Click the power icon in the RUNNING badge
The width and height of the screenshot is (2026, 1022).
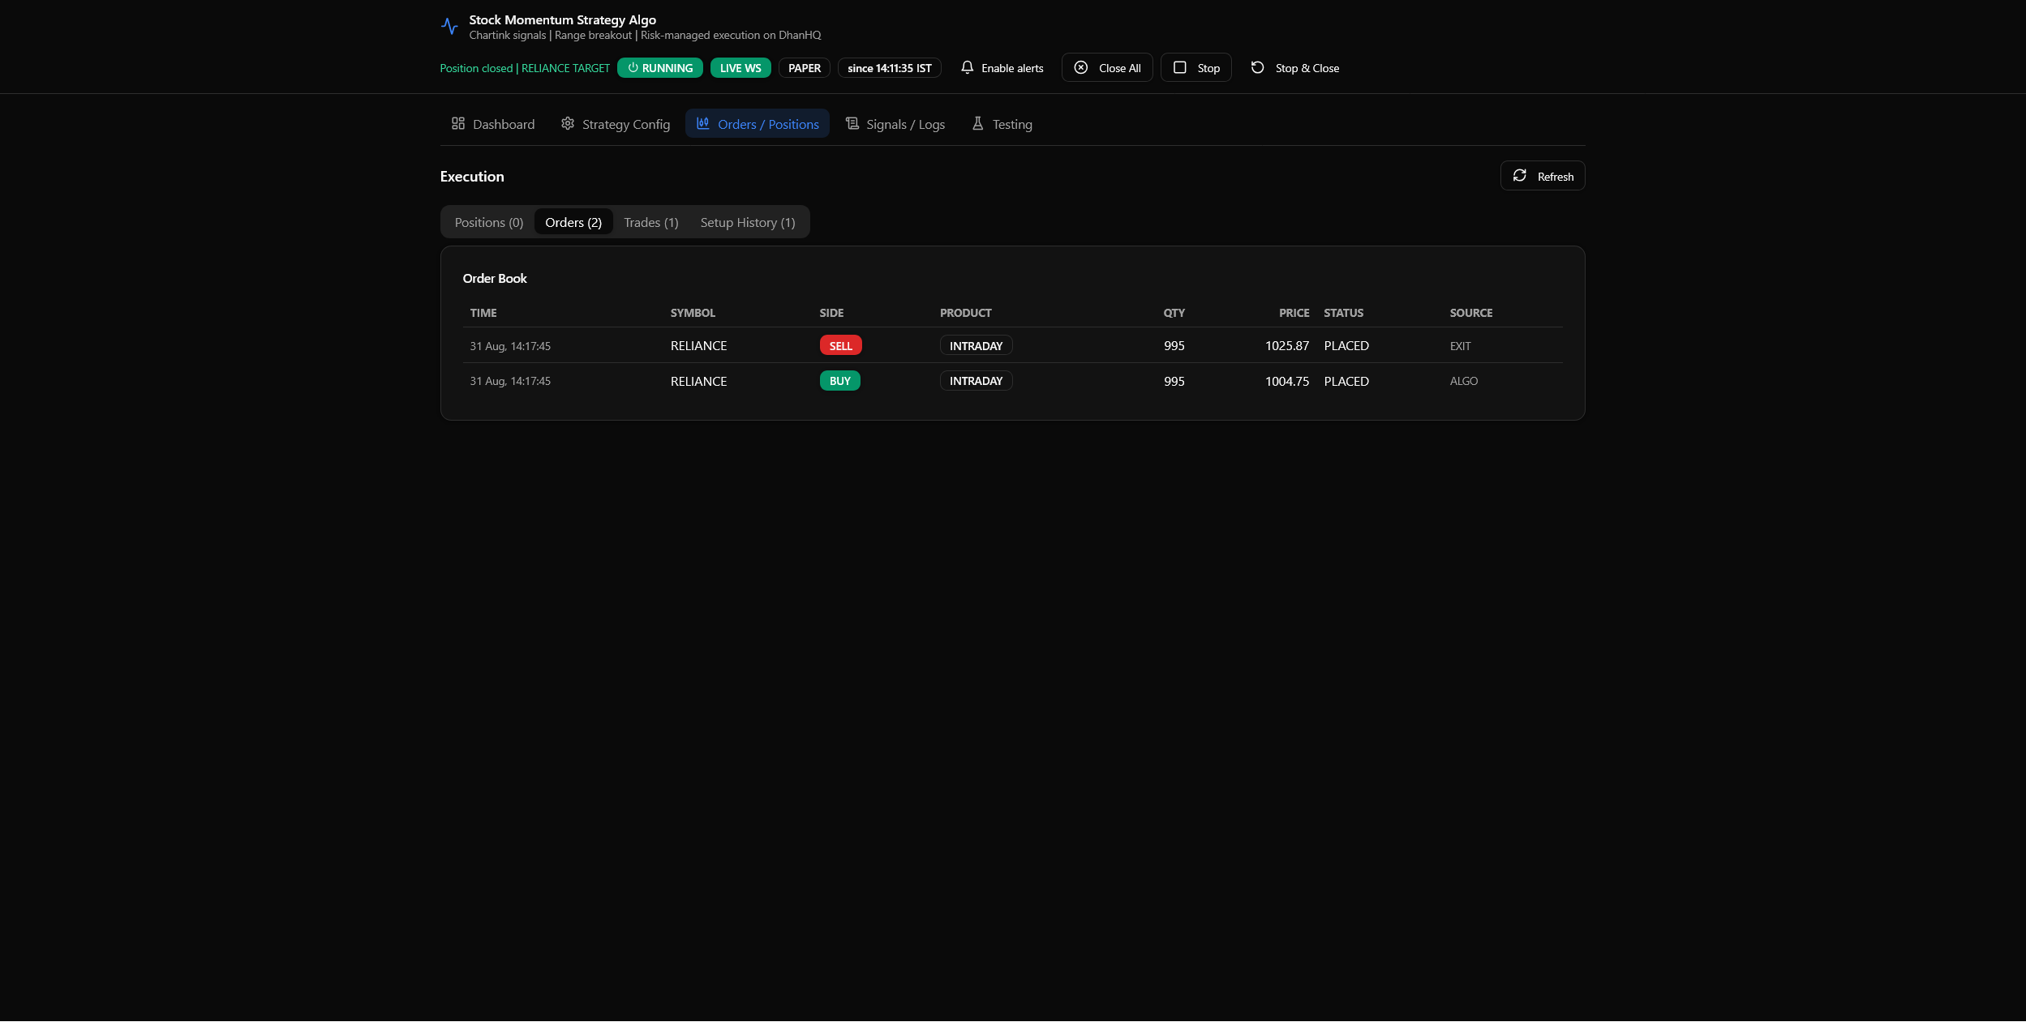633,67
